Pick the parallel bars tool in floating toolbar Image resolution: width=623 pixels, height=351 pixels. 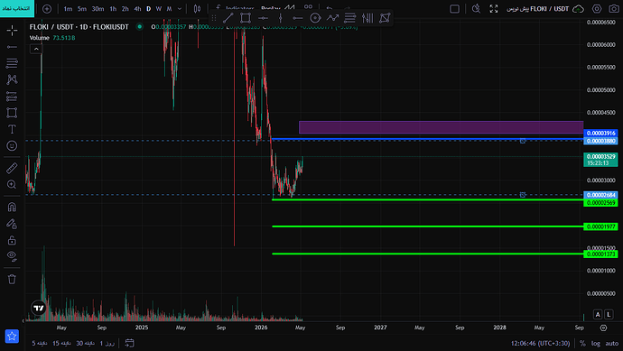tap(367, 18)
